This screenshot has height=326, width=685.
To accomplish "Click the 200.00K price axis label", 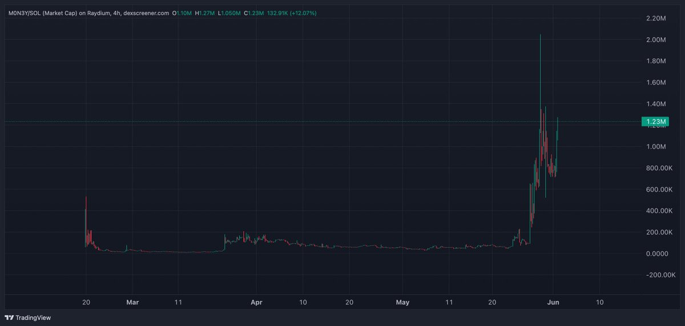I will (x=658, y=232).
